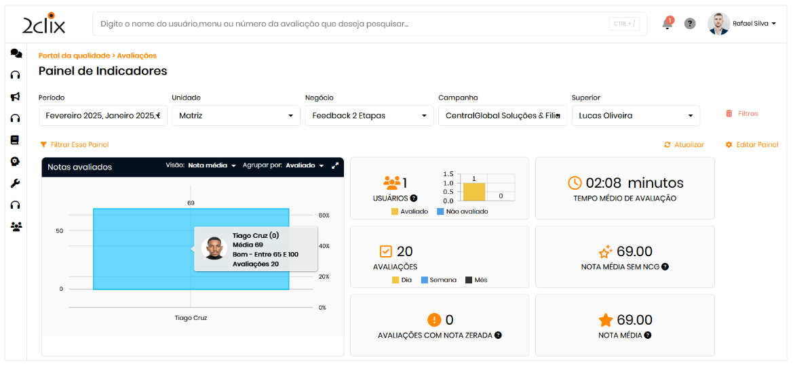Select the wrench settings sidebar icon
The height and width of the screenshot is (368, 793).
[15, 183]
